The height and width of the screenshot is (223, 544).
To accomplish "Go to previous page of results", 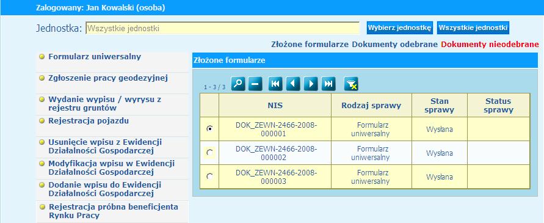I will coord(293,84).
